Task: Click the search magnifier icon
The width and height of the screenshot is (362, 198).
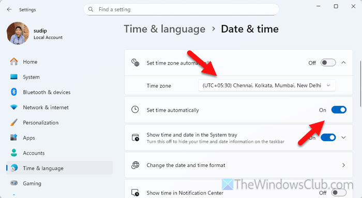Action: click(90, 9)
